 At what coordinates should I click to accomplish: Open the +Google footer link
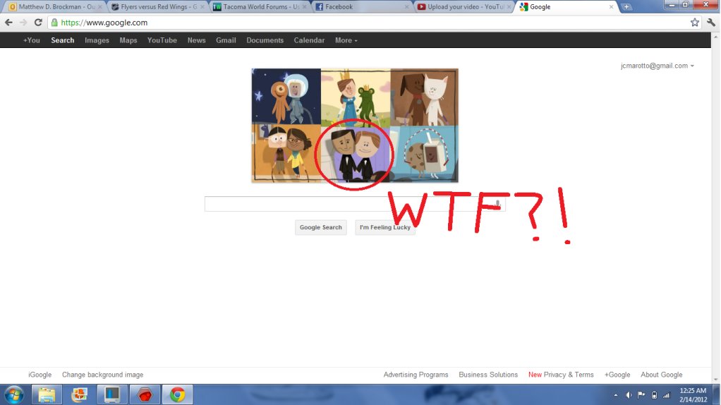pyautogui.click(x=617, y=375)
